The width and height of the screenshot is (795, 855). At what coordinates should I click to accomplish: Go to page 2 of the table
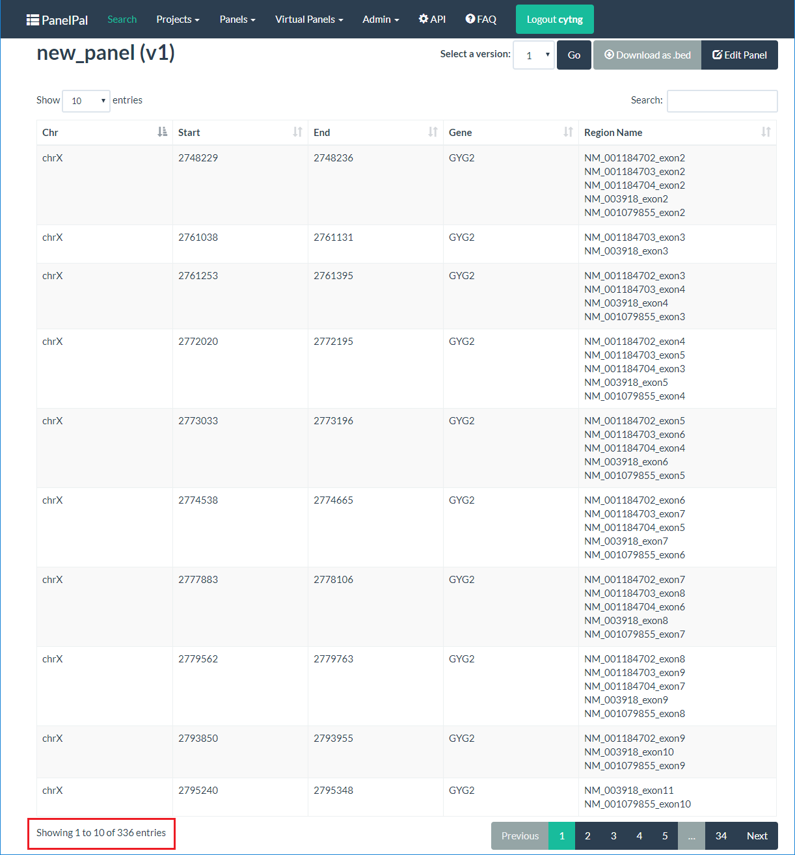coord(587,836)
